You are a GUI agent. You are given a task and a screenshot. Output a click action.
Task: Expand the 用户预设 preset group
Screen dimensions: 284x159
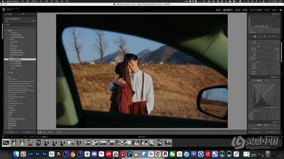pyautogui.click(x=6, y=72)
